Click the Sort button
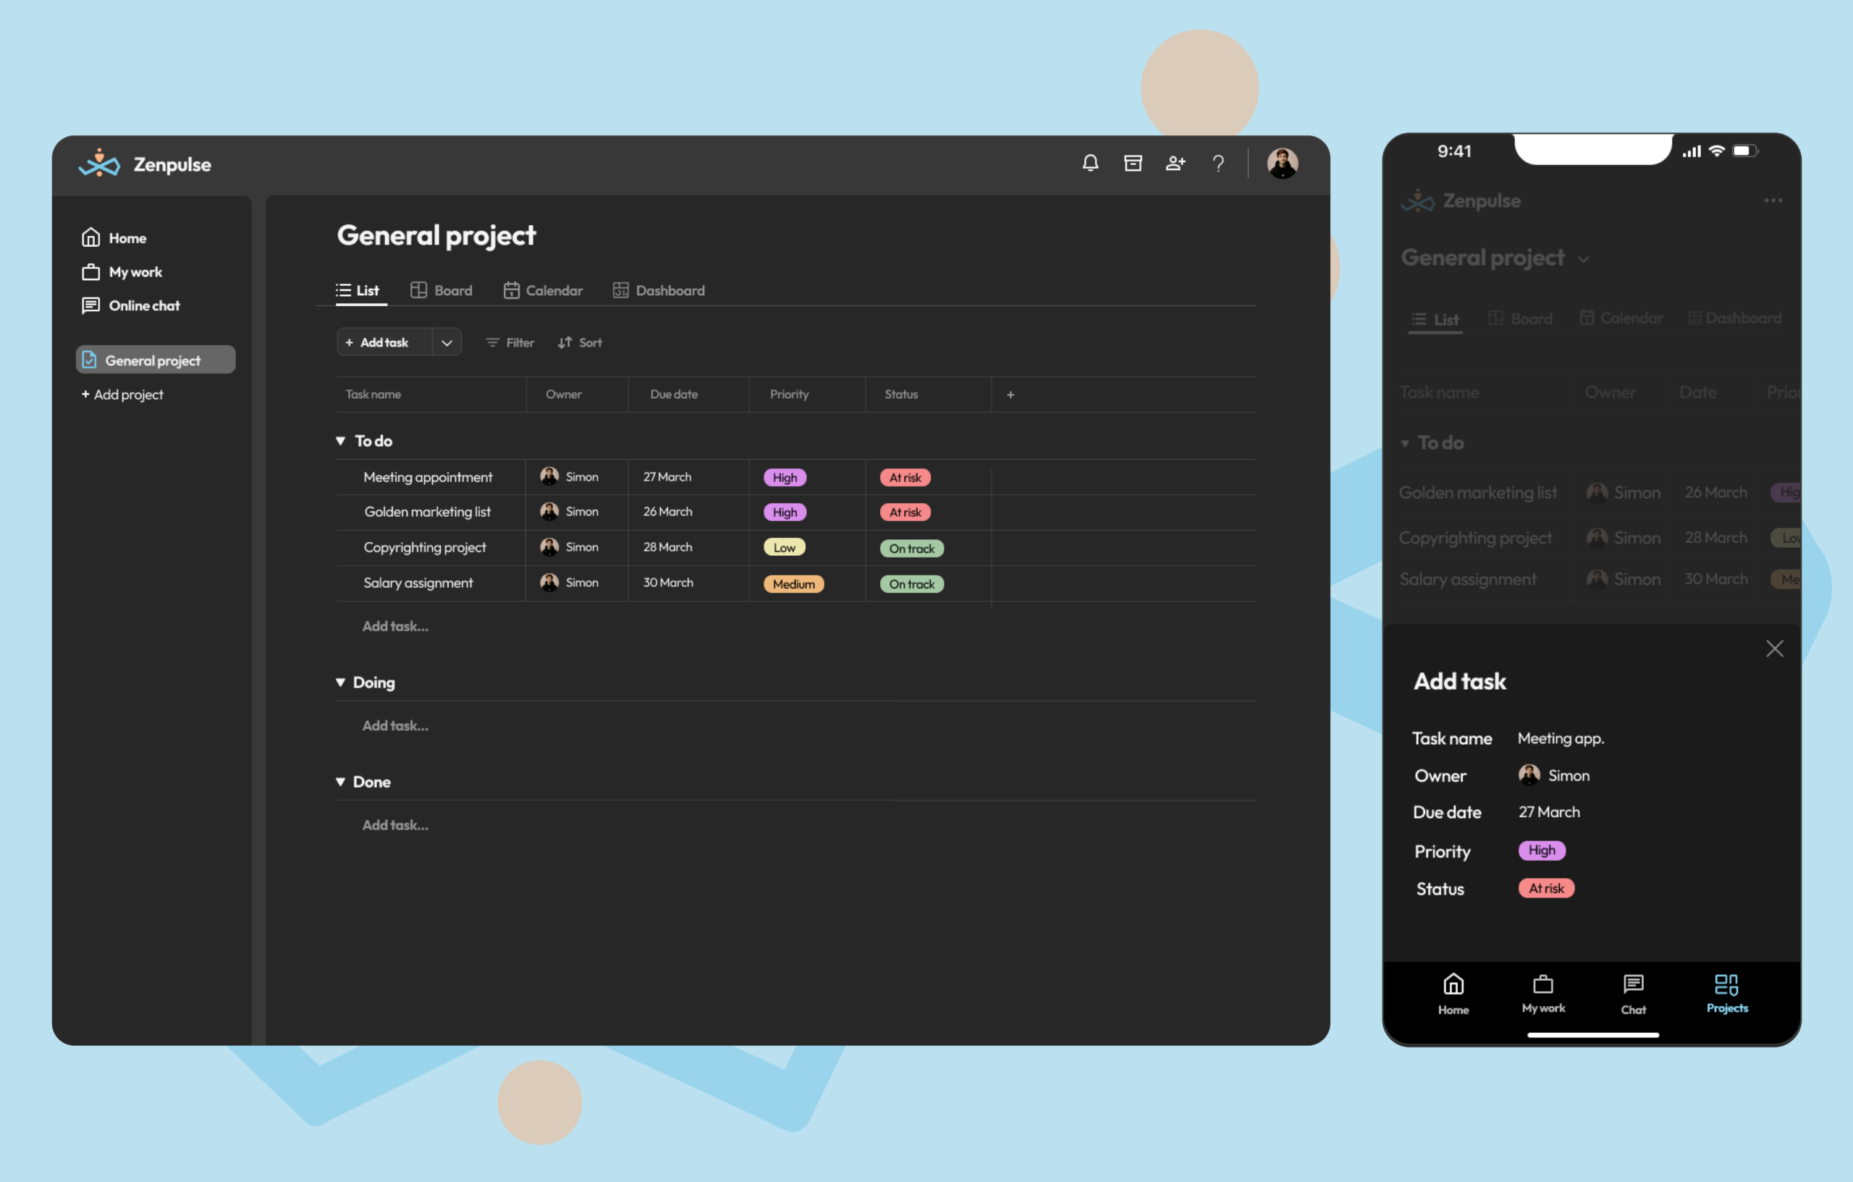1853x1182 pixels. point(580,342)
